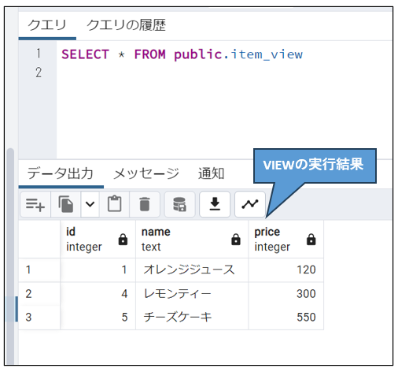
Task: Select price cell 550
Action: [x=286, y=318]
